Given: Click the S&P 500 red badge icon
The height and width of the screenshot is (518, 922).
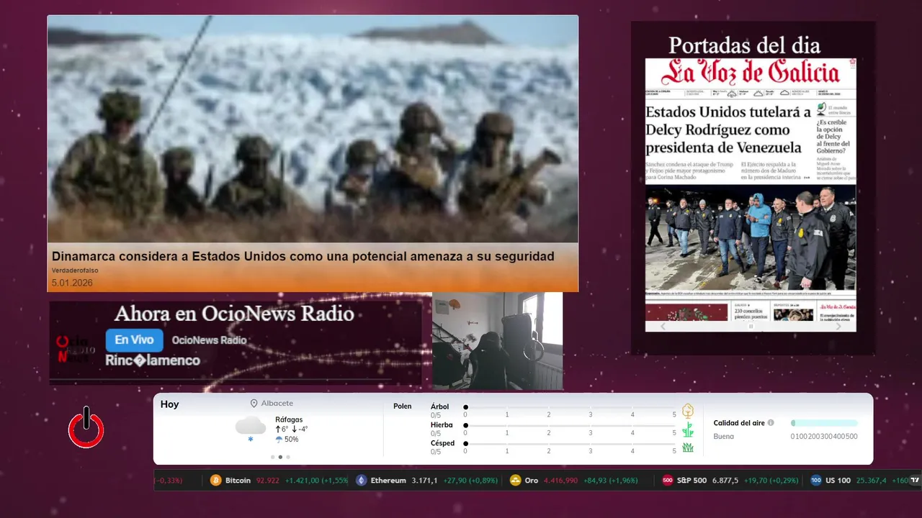Looking at the screenshot, I should pyautogui.click(x=668, y=481).
